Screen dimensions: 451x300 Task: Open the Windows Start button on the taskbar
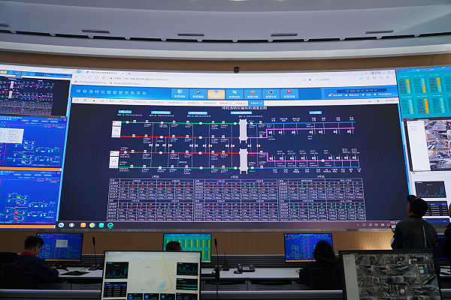pos(62,224)
